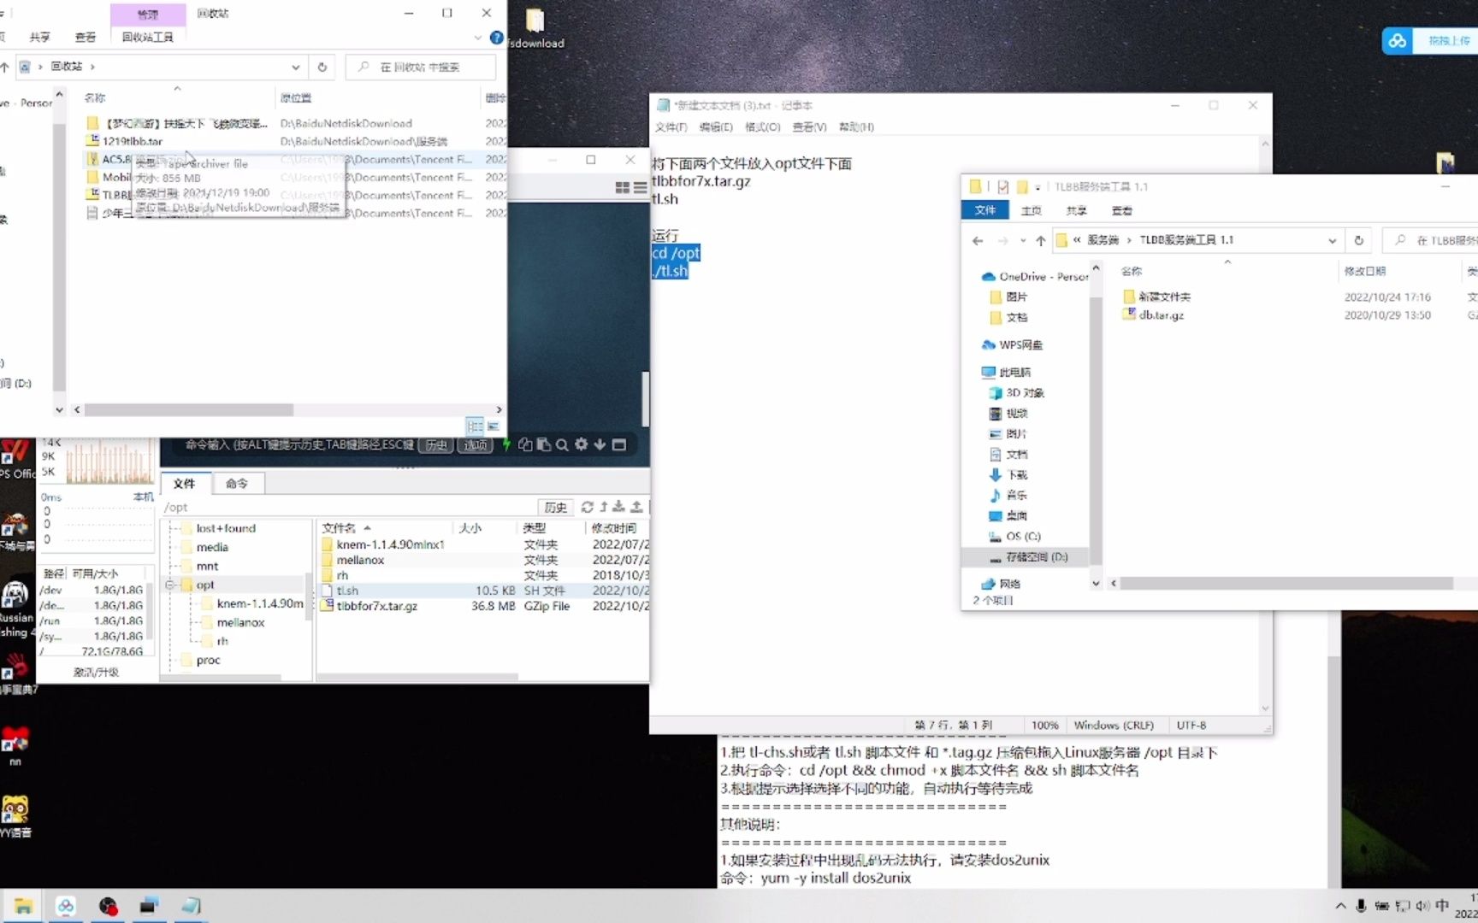Image resolution: width=1478 pixels, height=923 pixels.
Task: Refresh the /opt file list
Action: pos(587,507)
